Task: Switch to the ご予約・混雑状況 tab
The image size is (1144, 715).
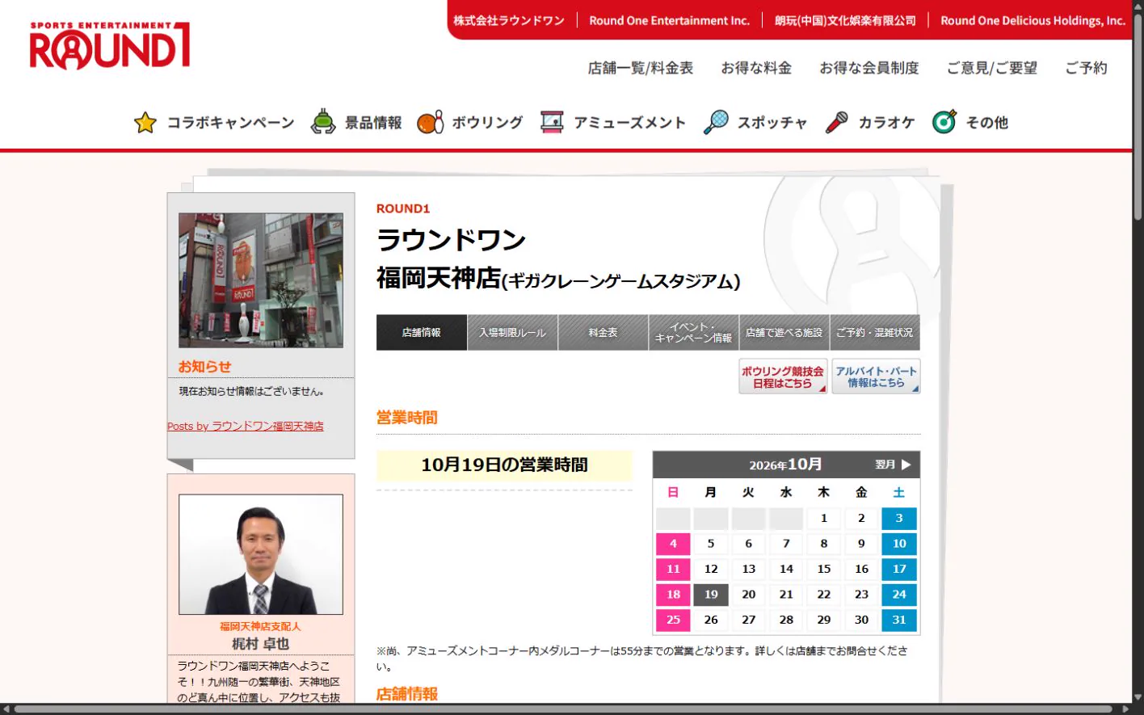Action: (875, 332)
